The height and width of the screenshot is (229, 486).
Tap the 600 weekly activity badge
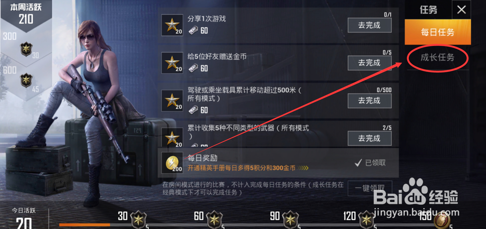point(26,80)
